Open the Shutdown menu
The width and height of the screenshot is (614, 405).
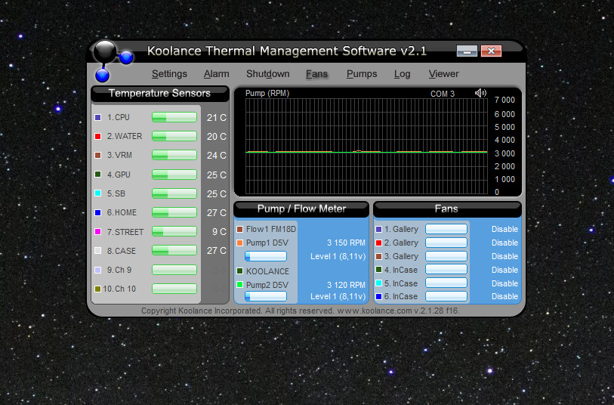tap(268, 74)
